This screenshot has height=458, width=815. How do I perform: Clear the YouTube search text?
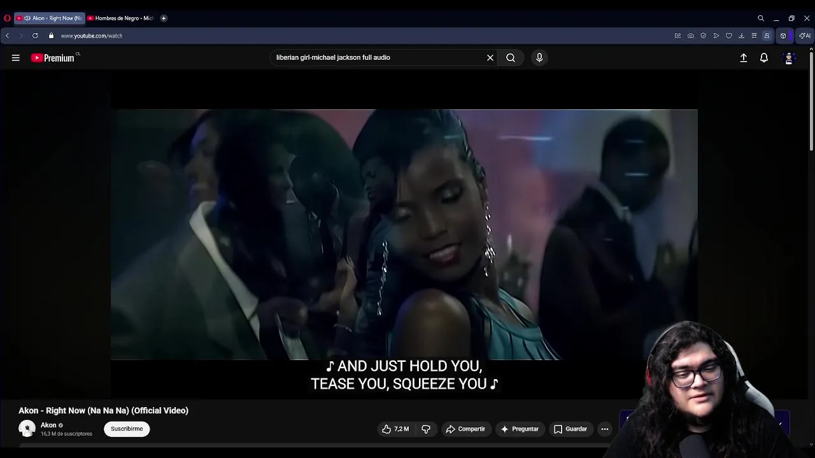pos(490,57)
